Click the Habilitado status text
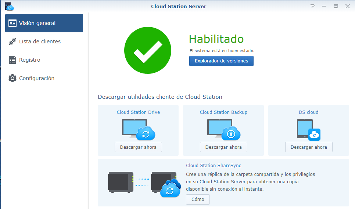The height and width of the screenshot is (209, 355). tap(216, 39)
